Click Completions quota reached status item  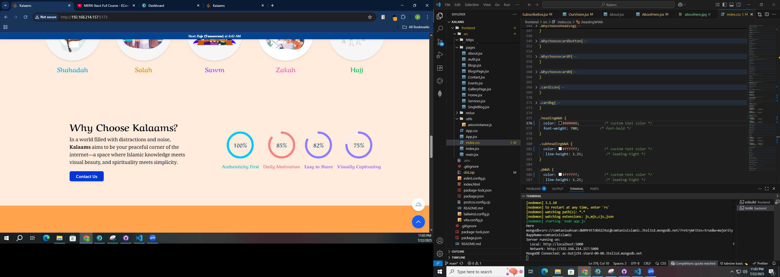pos(693,263)
